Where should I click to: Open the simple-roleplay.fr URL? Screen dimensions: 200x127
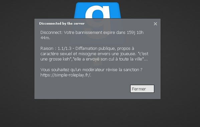(x=66, y=75)
